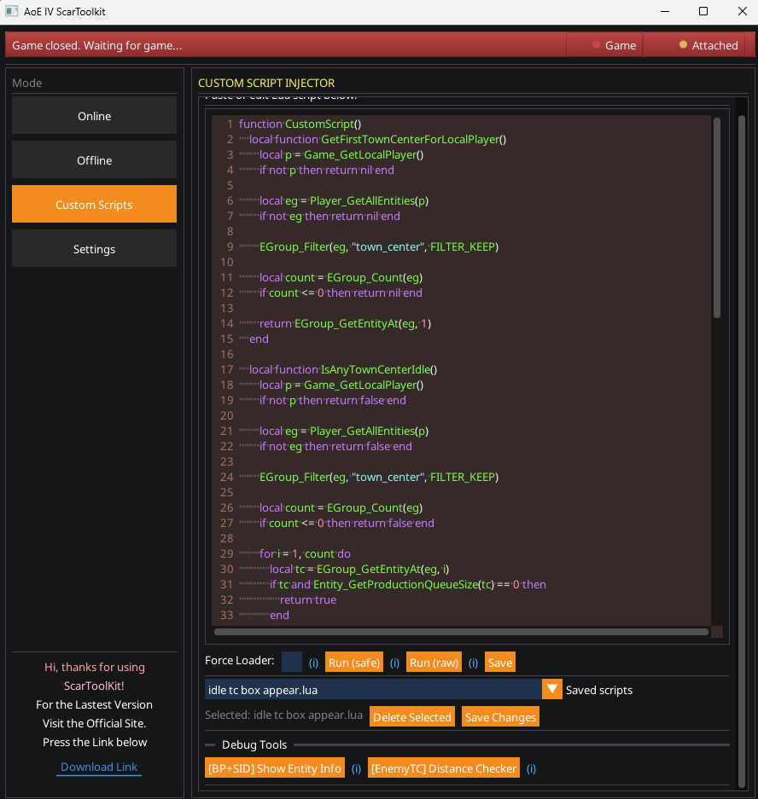The image size is (758, 799).
Task: Run the [EnemyTC] Distance Checker tool
Action: pos(444,767)
